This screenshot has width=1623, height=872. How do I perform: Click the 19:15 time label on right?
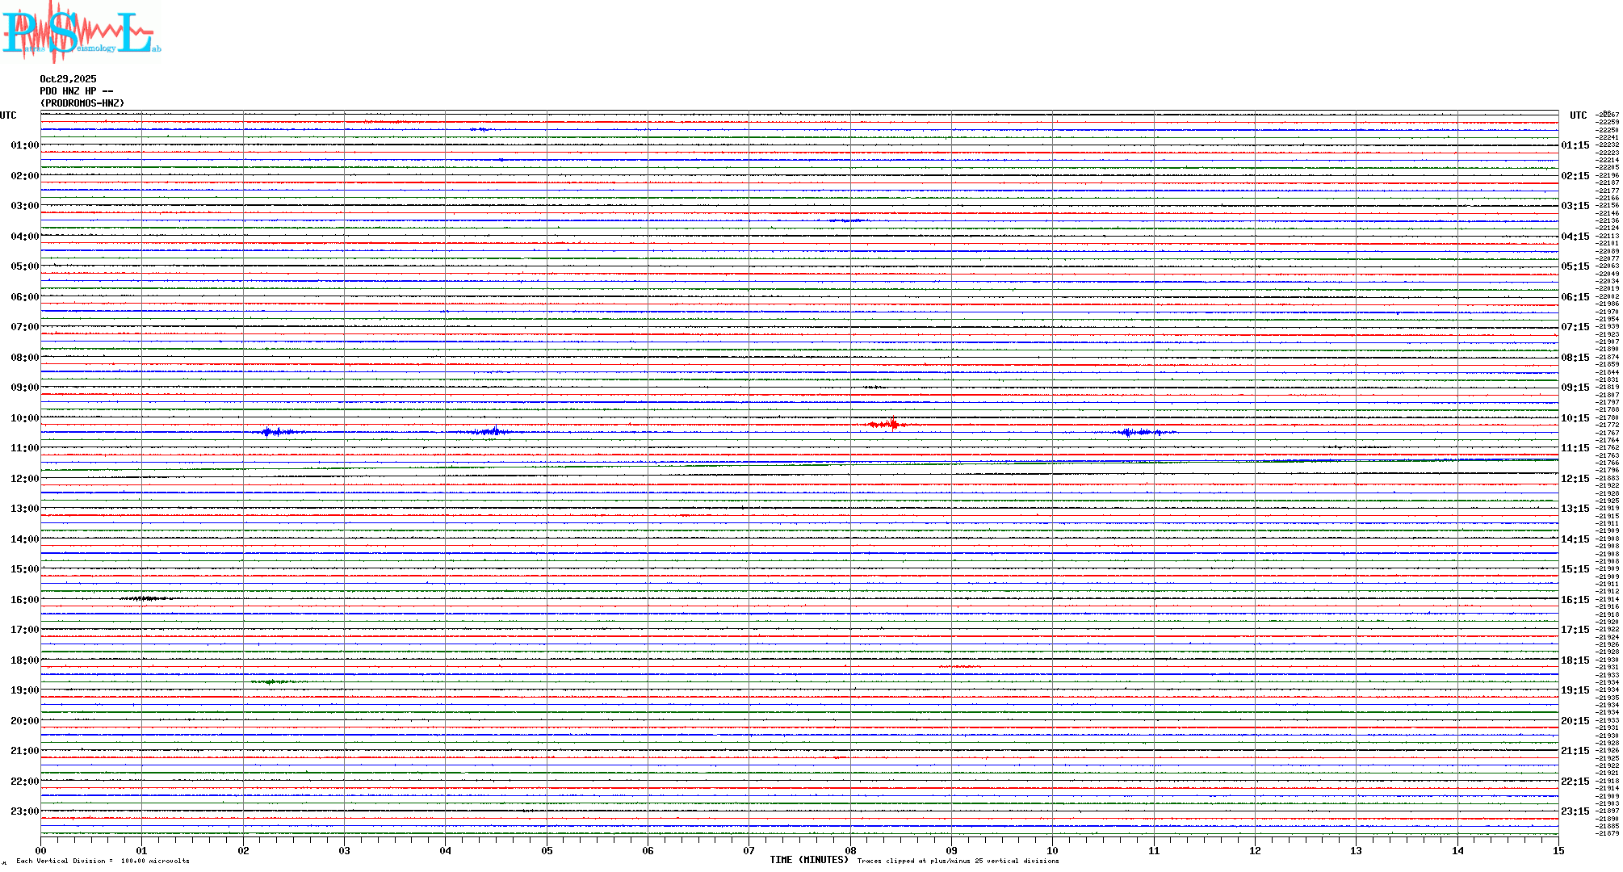pos(1575,690)
